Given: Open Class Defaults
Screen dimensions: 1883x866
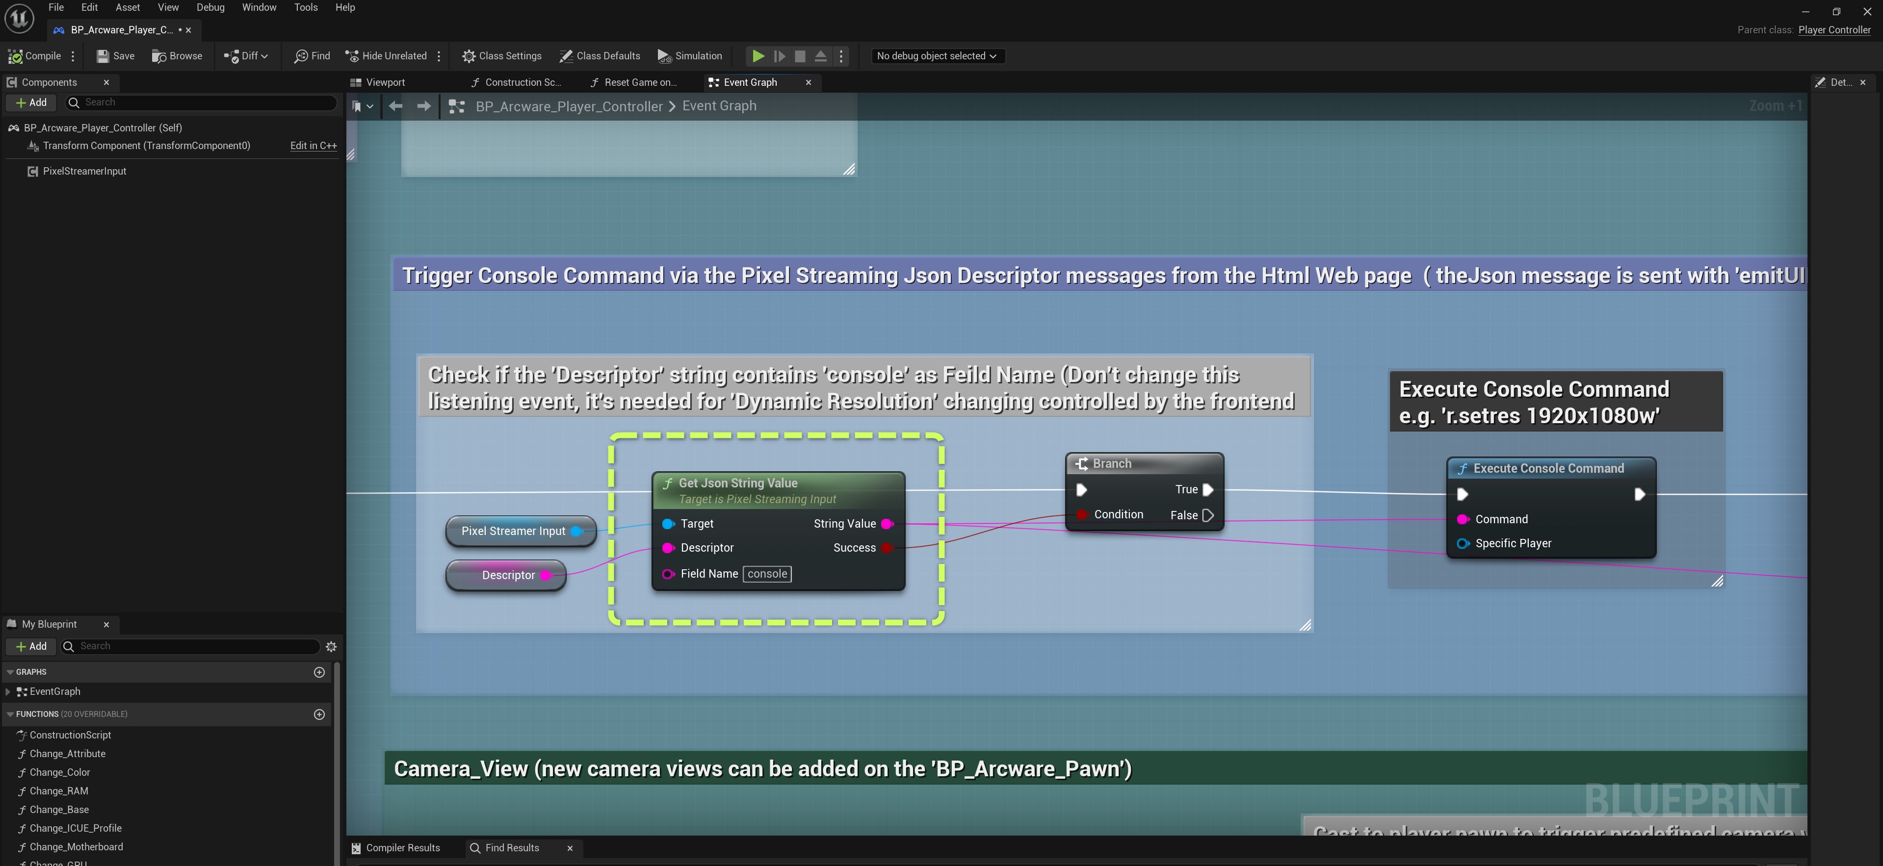Looking at the screenshot, I should point(600,55).
